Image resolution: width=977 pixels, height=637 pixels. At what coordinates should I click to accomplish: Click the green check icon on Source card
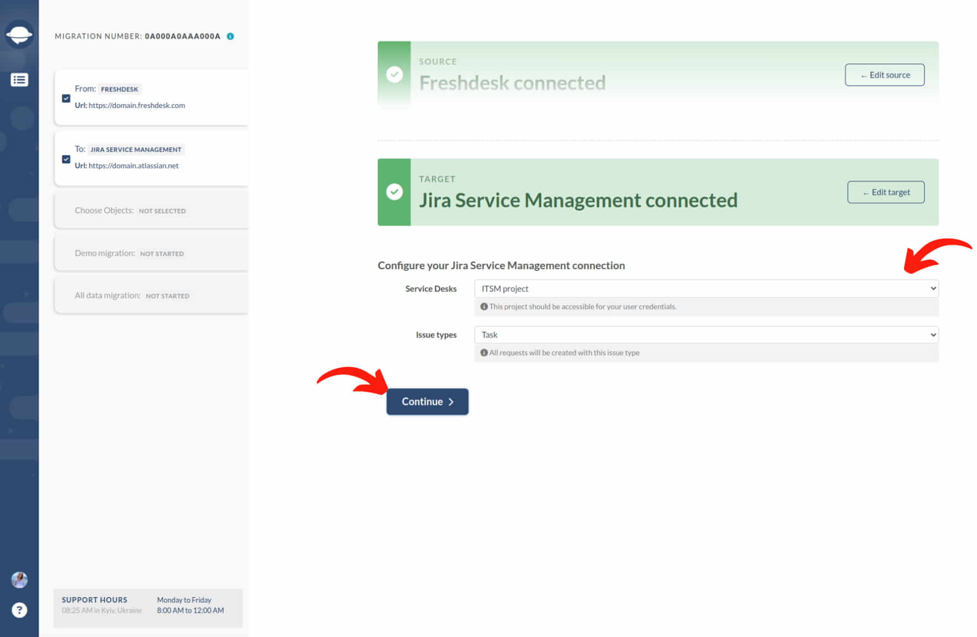[x=394, y=74]
